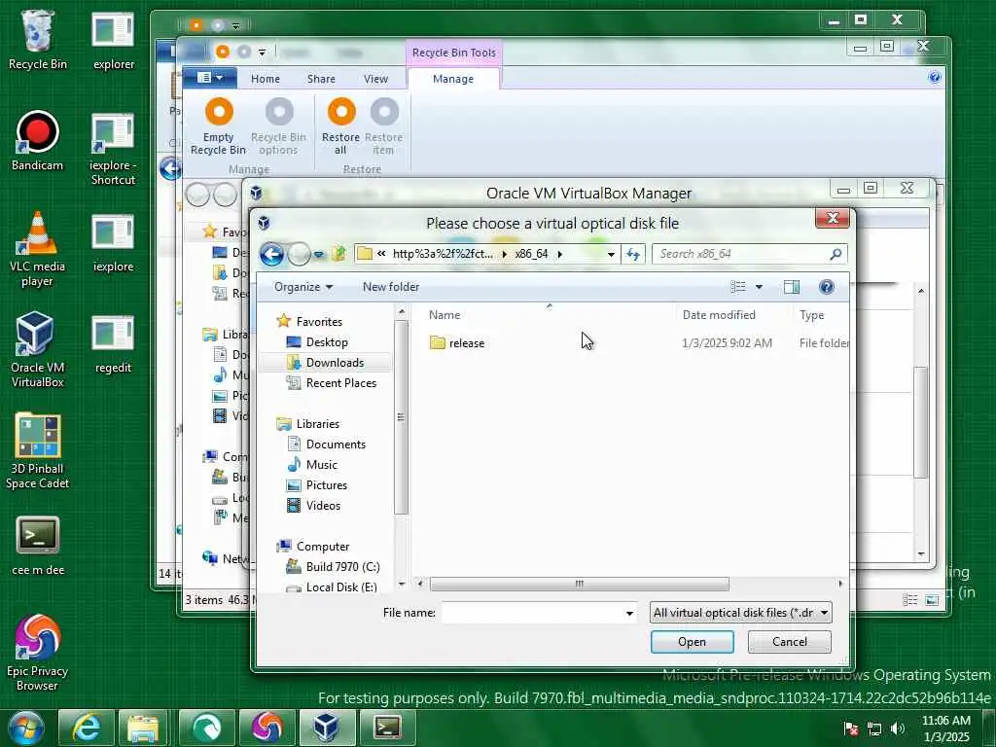The image size is (996, 747).
Task: Open the explorer desktop shortcut
Action: pyautogui.click(x=113, y=39)
